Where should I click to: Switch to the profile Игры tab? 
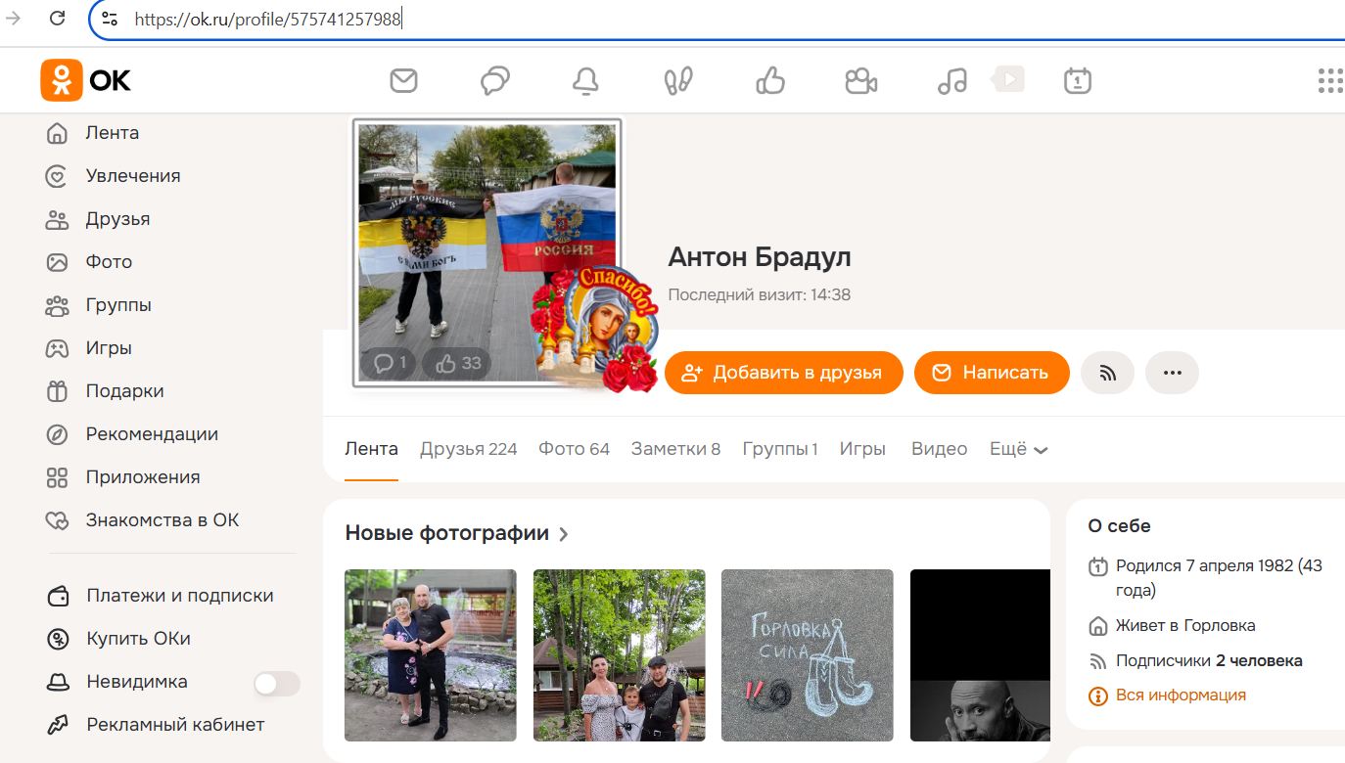[862, 449]
